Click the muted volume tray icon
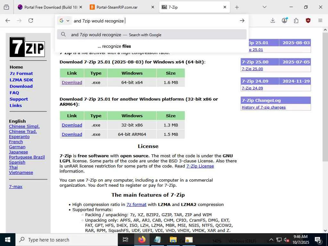The width and height of the screenshot is (328, 246). [x=286, y=240]
